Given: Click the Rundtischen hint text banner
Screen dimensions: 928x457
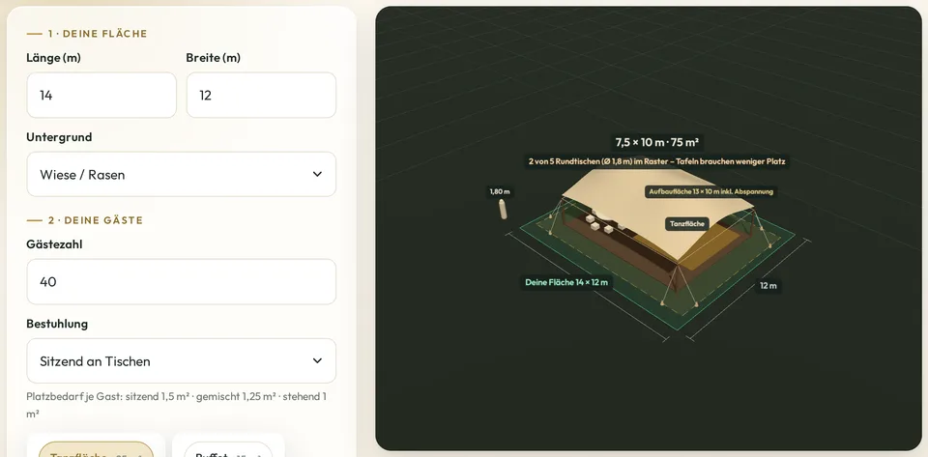Looking at the screenshot, I should point(657,161).
